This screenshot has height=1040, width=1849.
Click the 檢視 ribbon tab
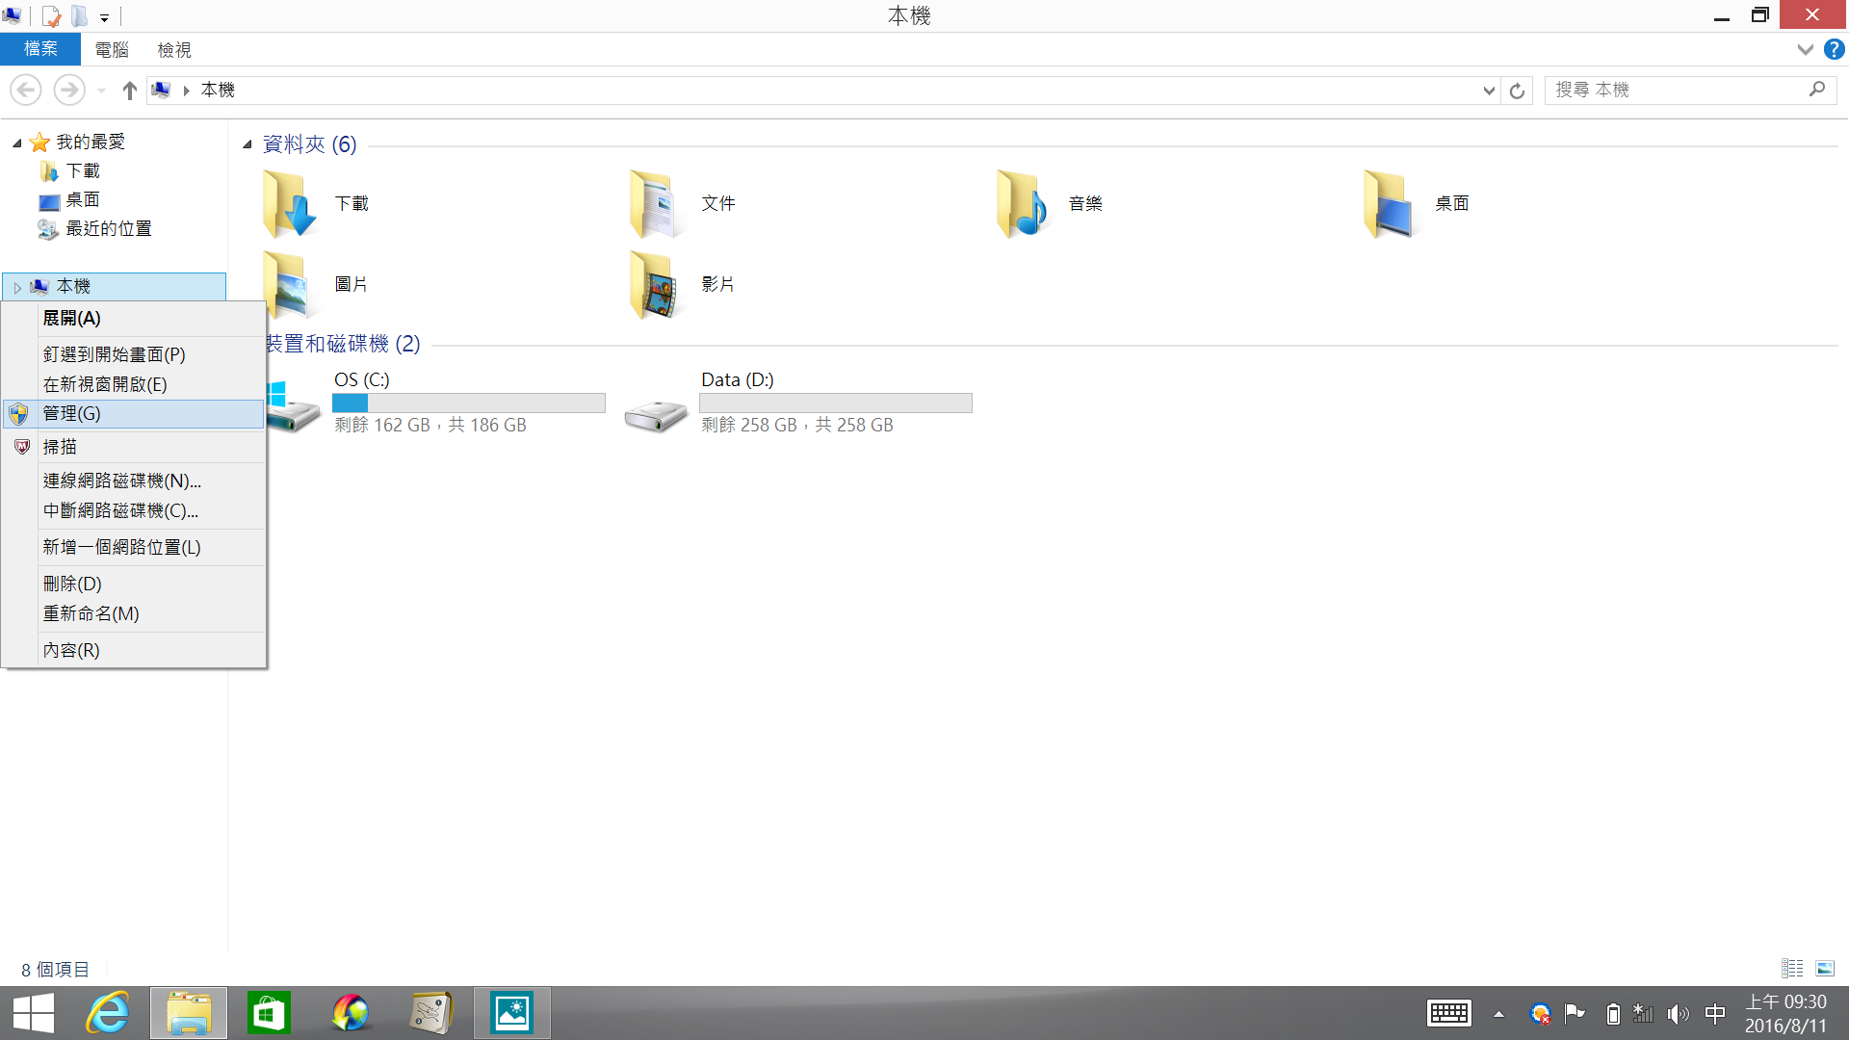click(x=175, y=48)
